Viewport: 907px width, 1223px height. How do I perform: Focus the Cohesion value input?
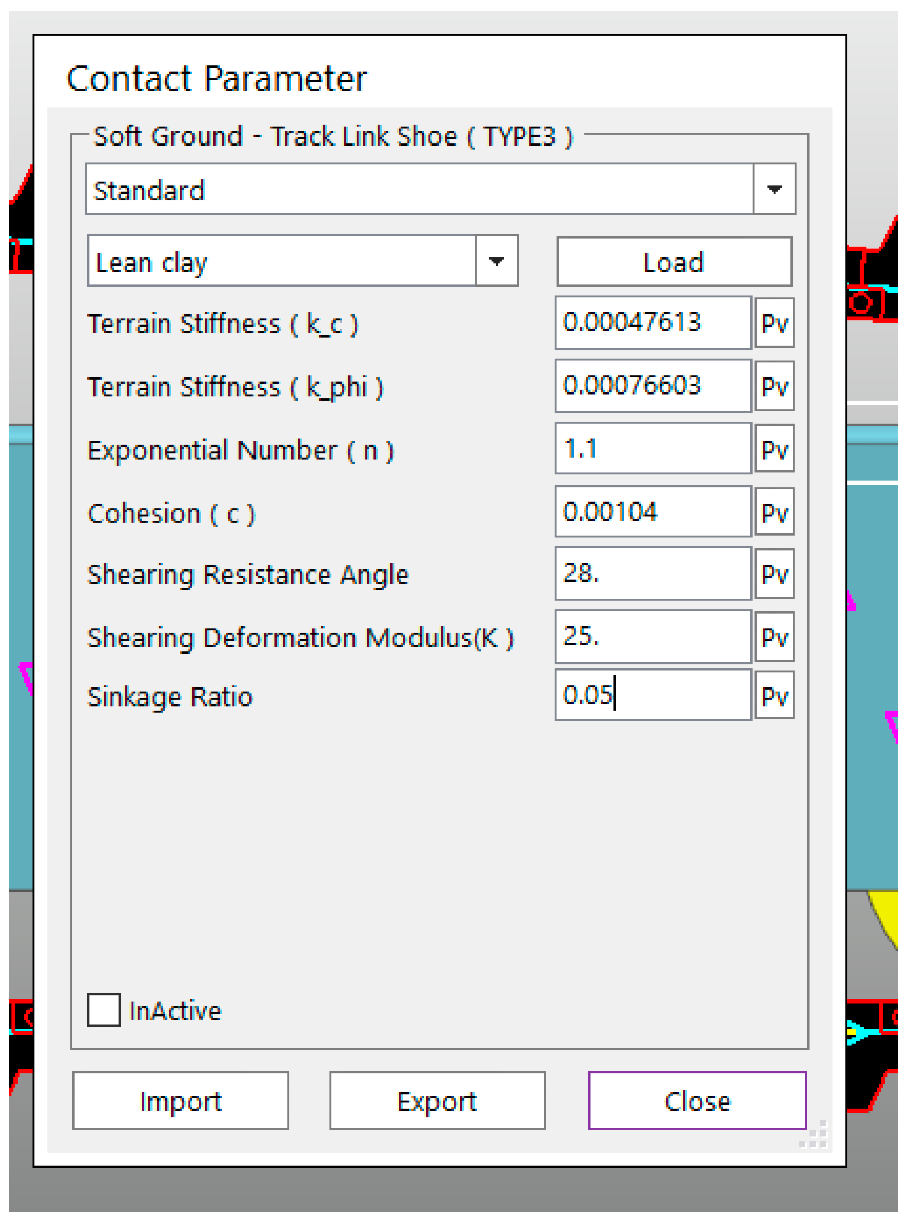click(653, 512)
